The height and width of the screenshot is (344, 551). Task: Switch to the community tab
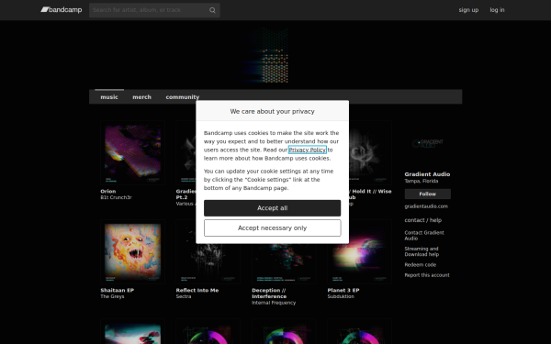pyautogui.click(x=183, y=97)
